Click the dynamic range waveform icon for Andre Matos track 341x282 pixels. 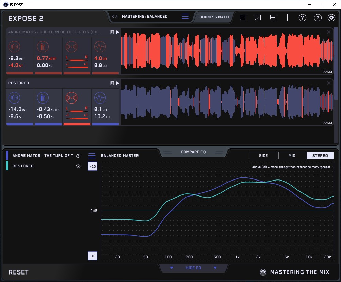coord(99,47)
